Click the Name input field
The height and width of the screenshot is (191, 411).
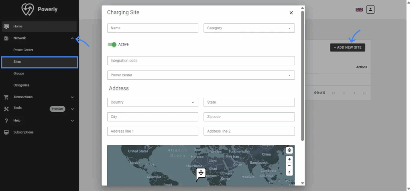coord(153,28)
